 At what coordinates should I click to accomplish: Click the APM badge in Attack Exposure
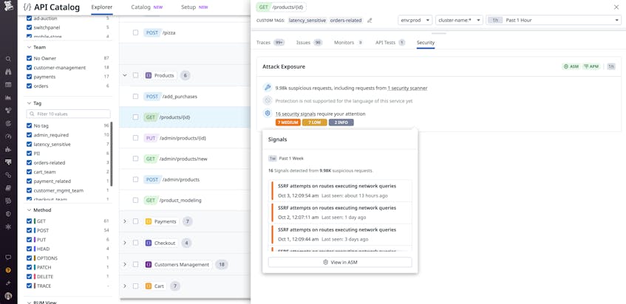pos(591,66)
